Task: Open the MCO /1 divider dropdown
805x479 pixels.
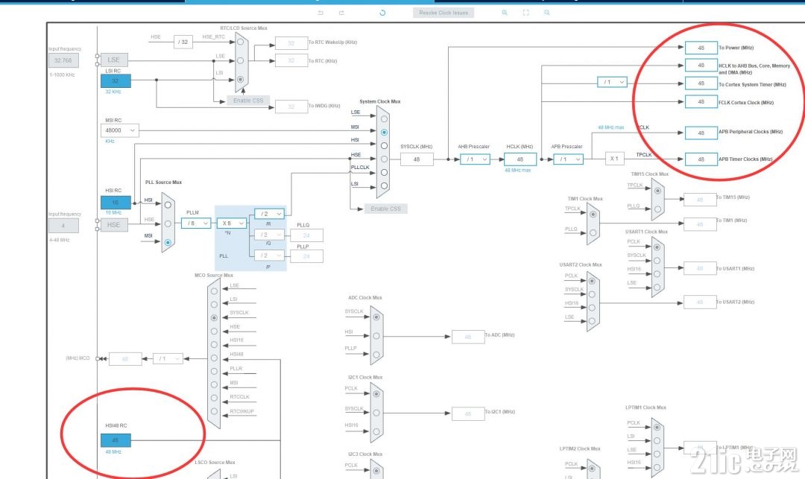Action: (x=168, y=358)
